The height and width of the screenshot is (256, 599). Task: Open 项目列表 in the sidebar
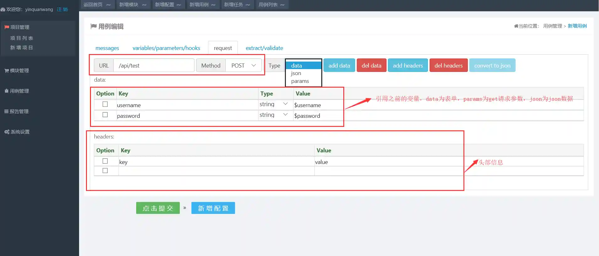22,38
